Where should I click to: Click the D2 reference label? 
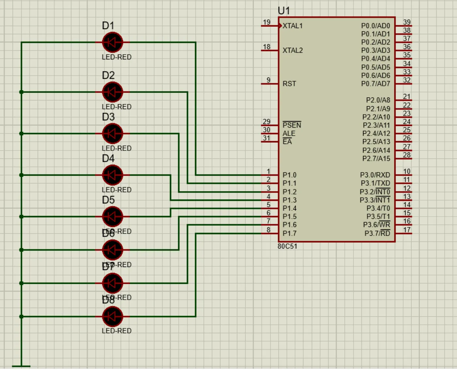point(108,75)
